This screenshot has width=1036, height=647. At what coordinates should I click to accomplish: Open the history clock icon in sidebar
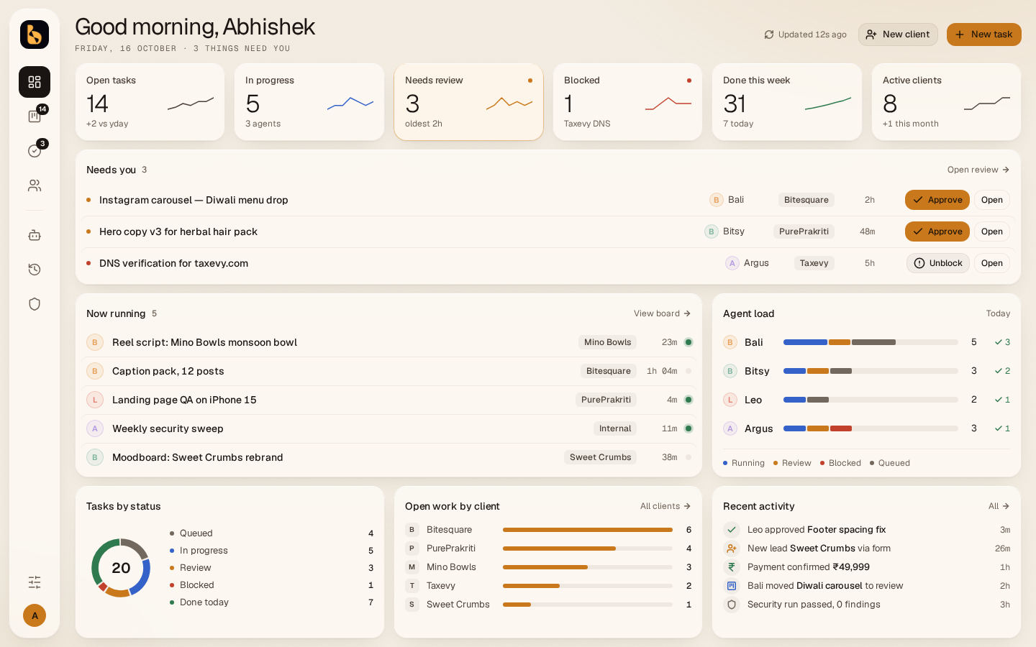[35, 270]
